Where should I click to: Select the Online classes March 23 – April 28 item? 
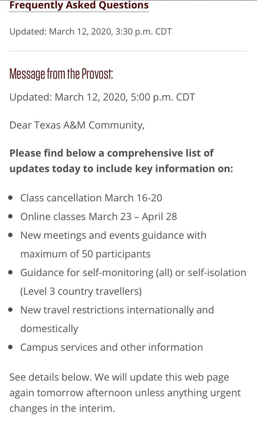pyautogui.click(x=98, y=216)
